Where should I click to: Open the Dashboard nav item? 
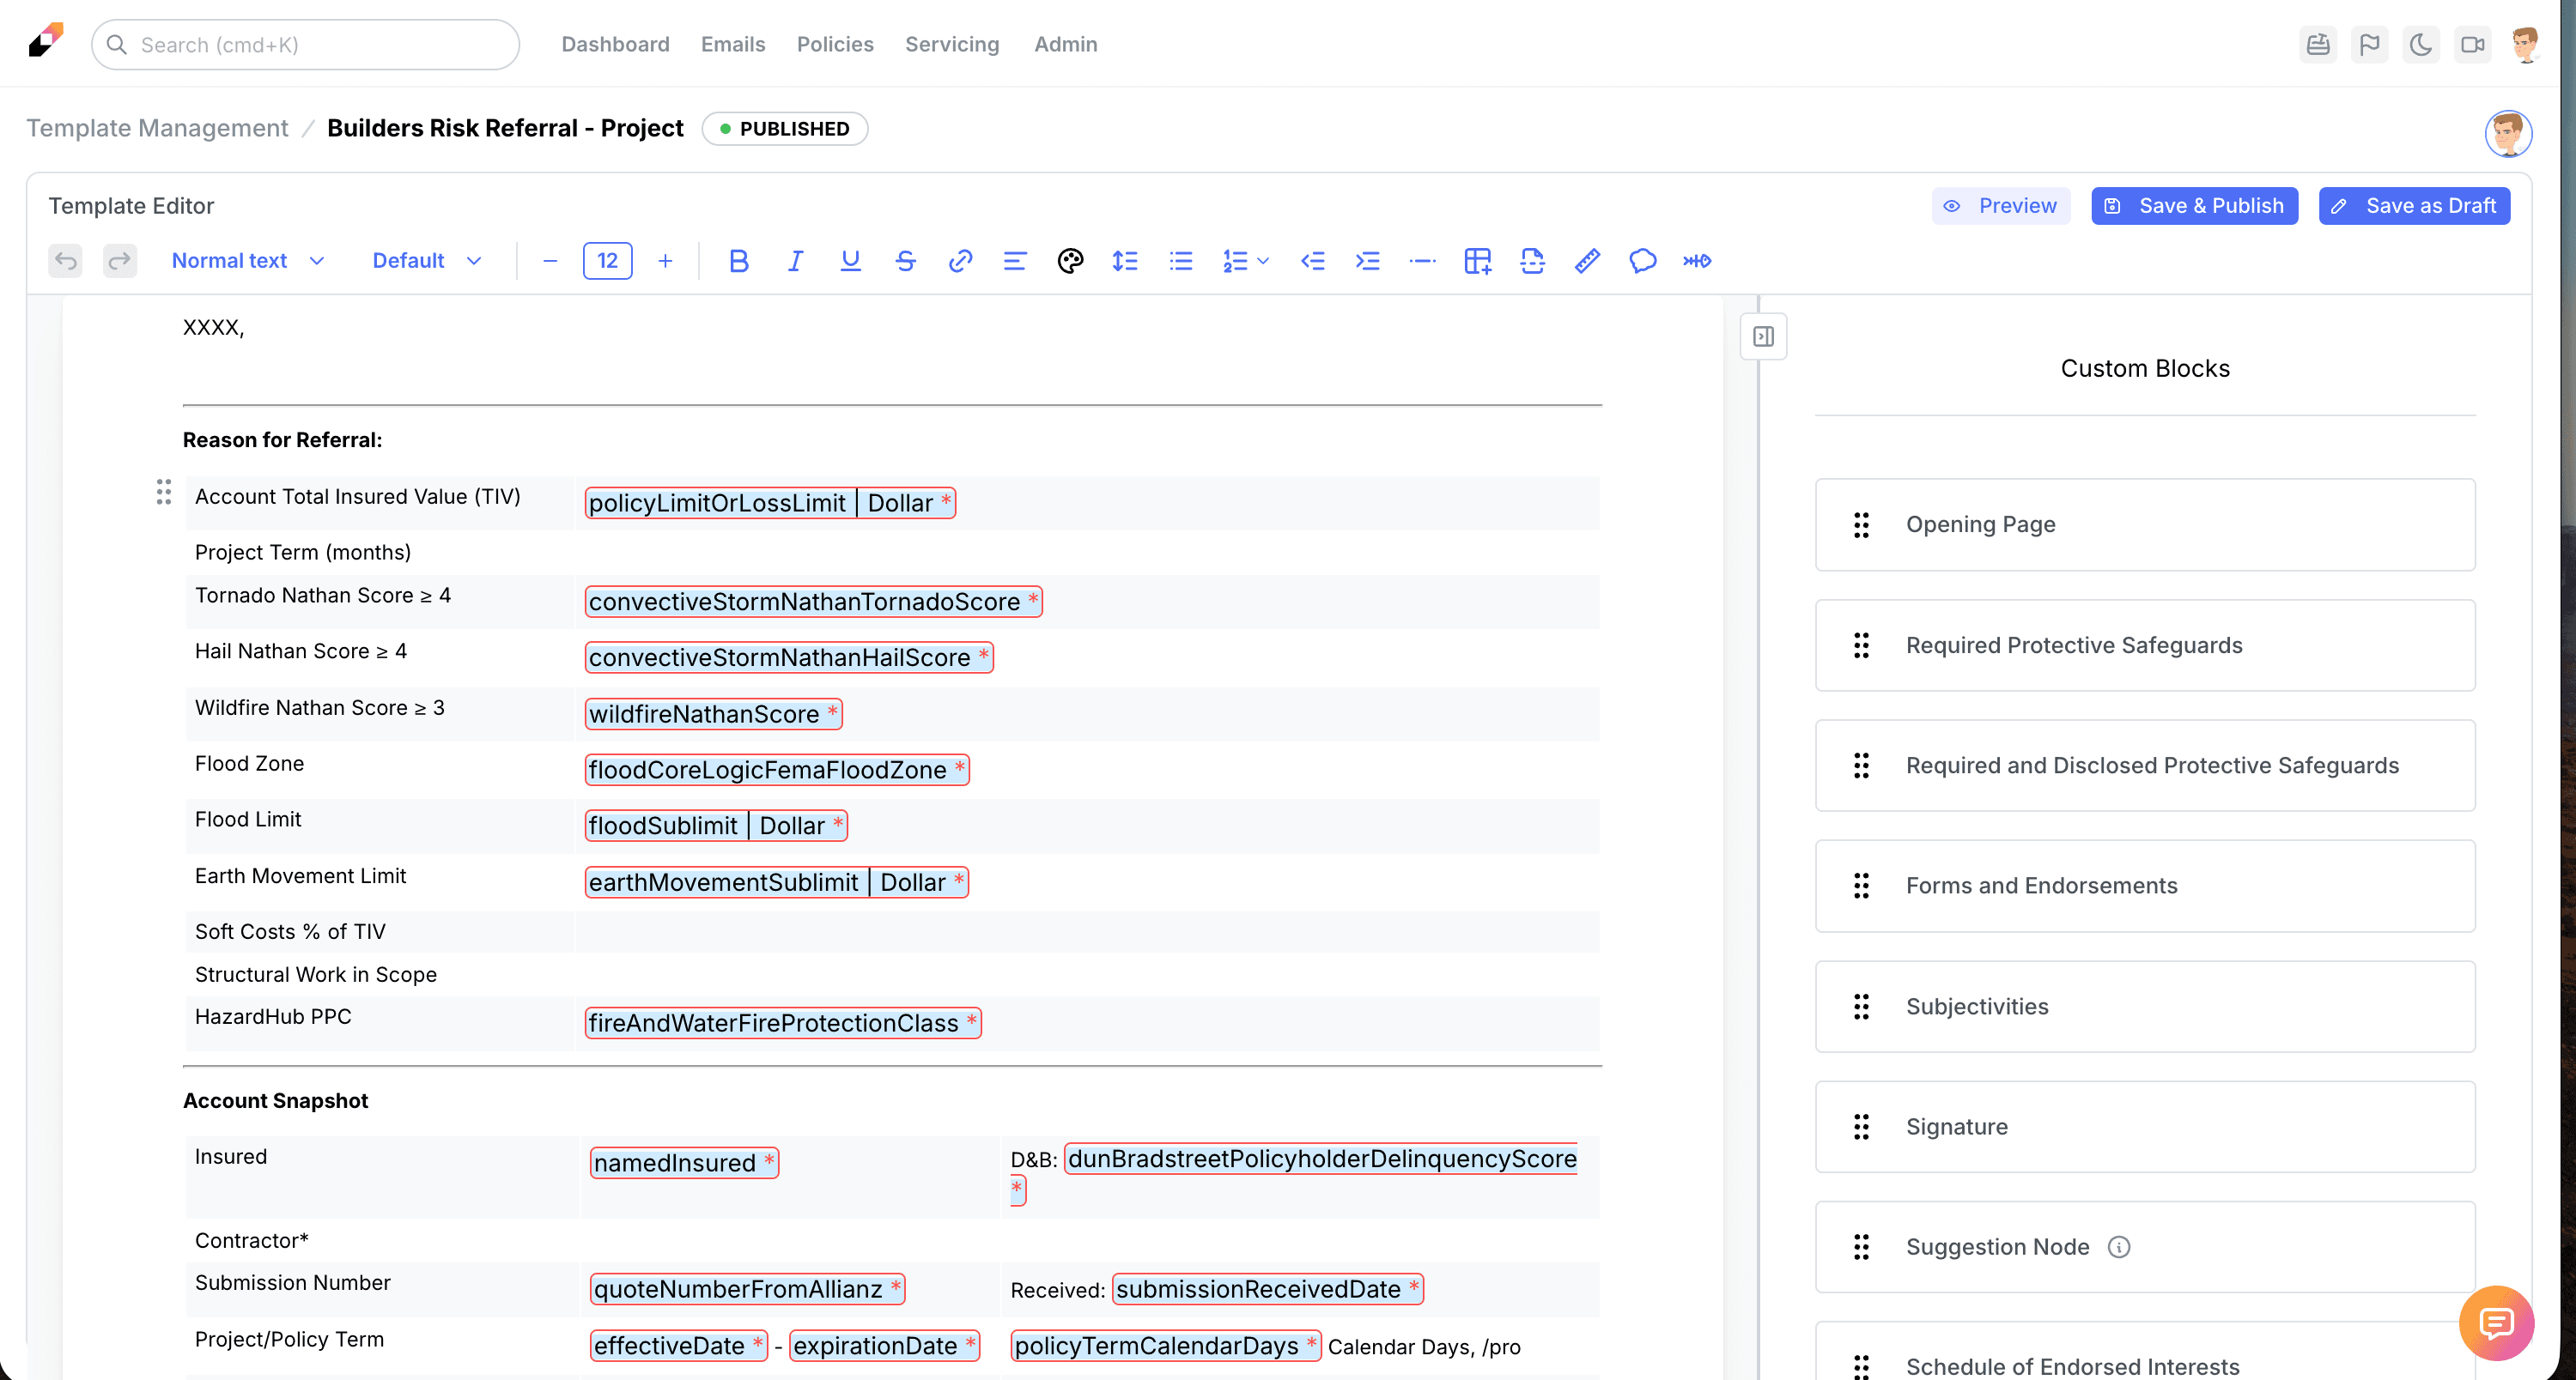(615, 44)
